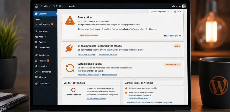
Task: Click the Ajustes settings icon
Action: tap(36, 77)
